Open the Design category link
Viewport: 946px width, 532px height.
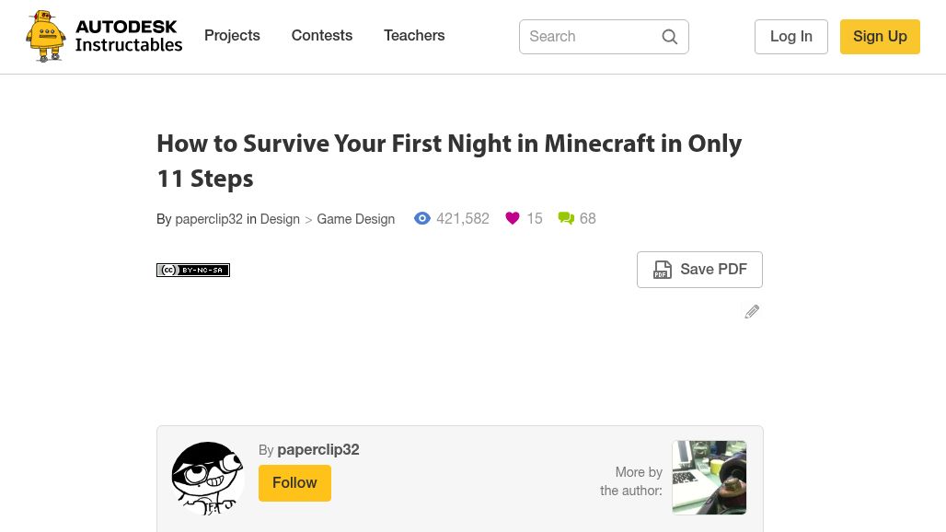(280, 219)
